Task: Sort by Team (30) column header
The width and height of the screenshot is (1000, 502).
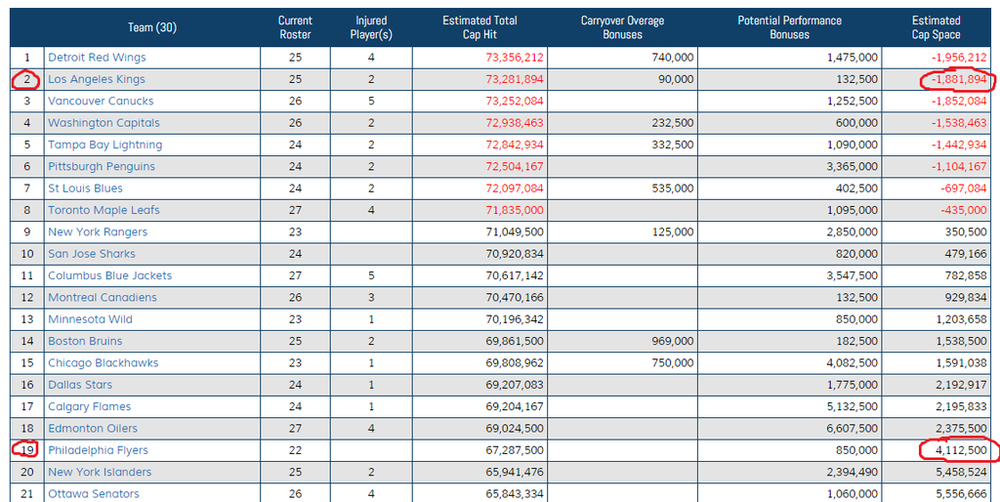Action: [x=152, y=27]
